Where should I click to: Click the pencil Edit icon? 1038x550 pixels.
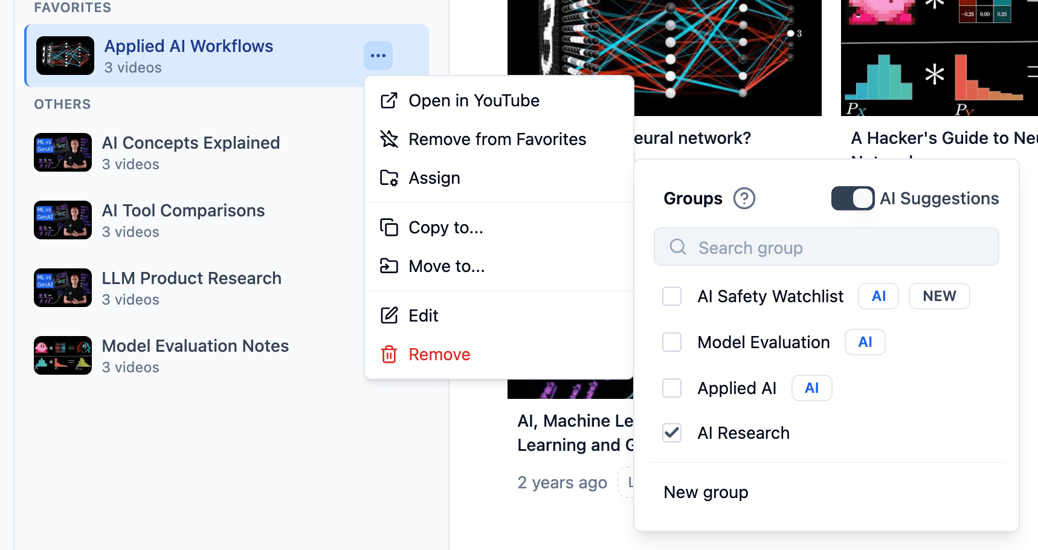click(389, 315)
